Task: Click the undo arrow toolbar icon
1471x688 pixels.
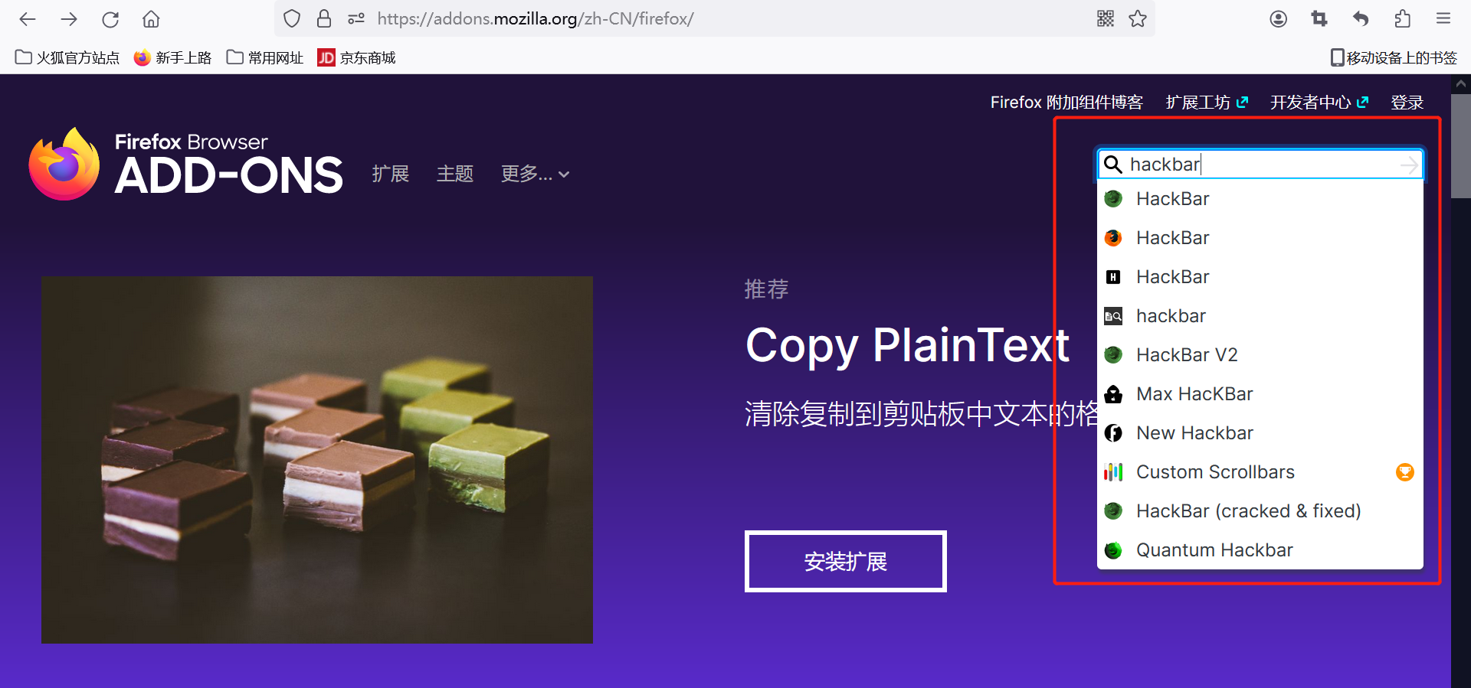Action: pyautogui.click(x=1361, y=19)
